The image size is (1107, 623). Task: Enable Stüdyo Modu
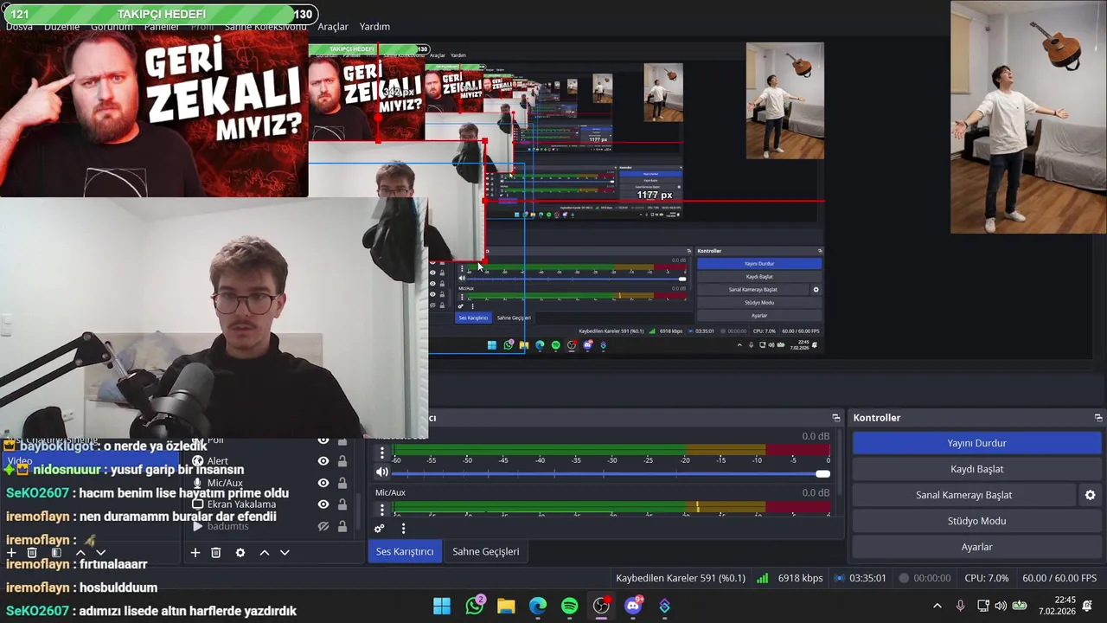(x=976, y=521)
